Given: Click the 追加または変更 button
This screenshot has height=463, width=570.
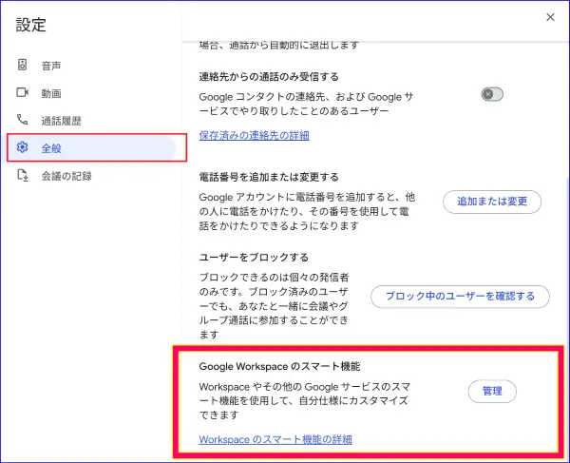Looking at the screenshot, I should click(x=492, y=202).
